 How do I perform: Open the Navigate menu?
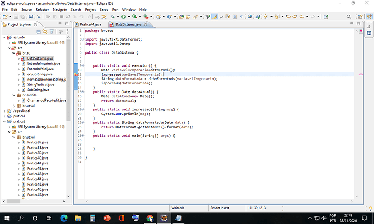(60, 10)
